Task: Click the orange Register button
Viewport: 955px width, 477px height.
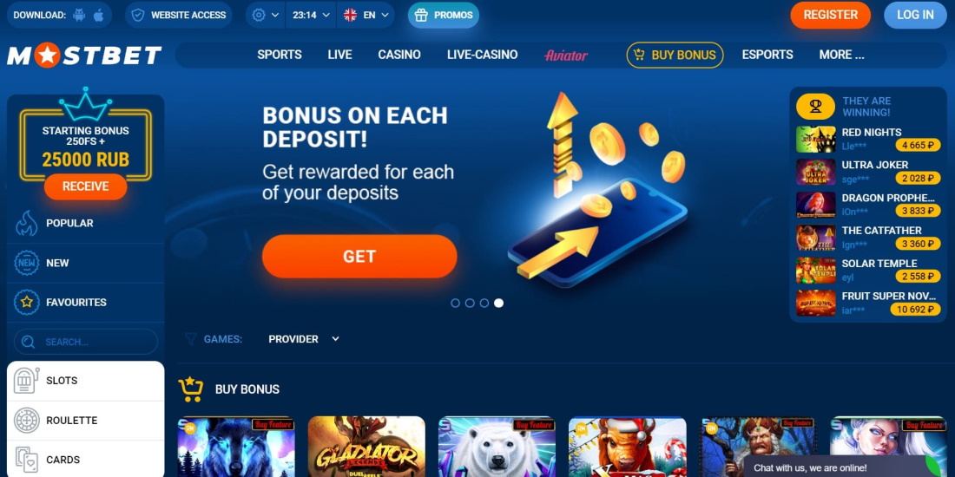Action: click(830, 16)
